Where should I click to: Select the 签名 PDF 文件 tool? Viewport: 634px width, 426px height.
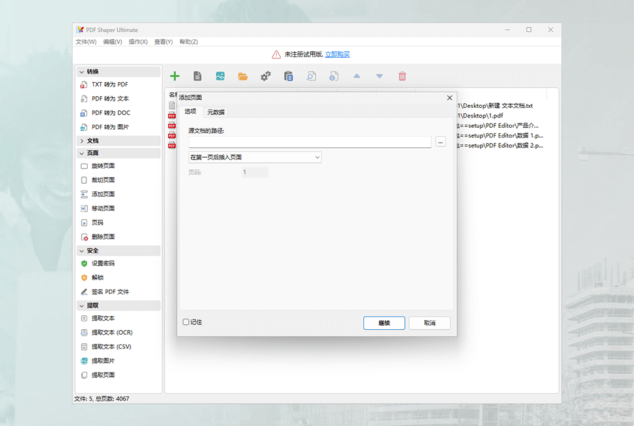click(108, 292)
